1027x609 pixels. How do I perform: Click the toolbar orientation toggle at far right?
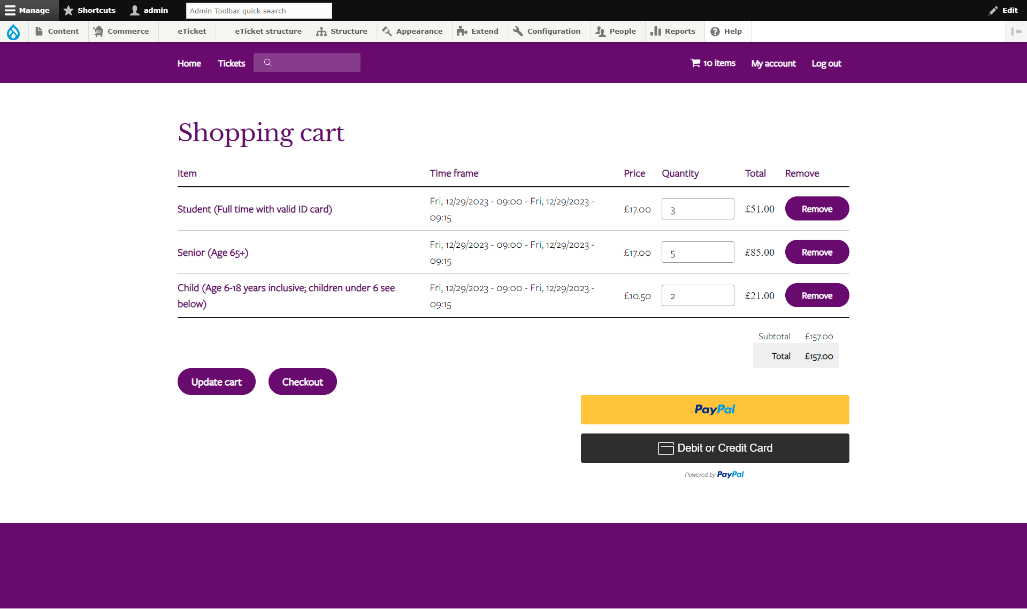(x=1017, y=31)
